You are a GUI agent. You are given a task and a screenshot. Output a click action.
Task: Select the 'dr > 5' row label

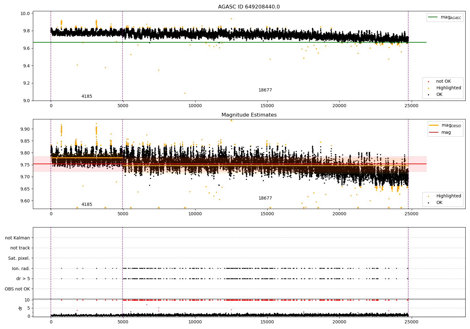tap(23, 279)
